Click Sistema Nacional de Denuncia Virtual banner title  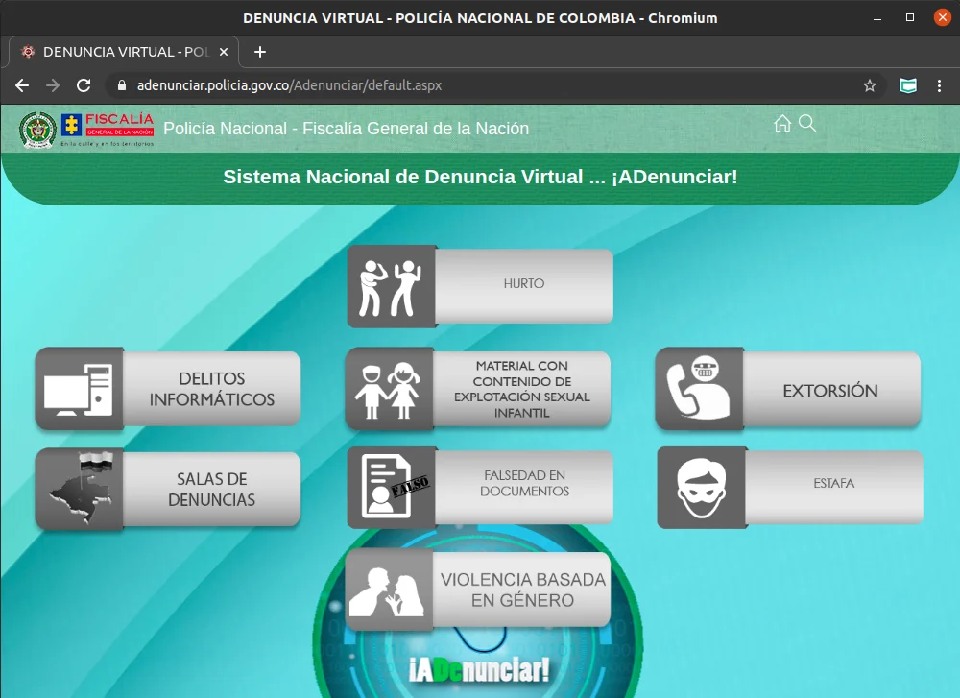(480, 177)
